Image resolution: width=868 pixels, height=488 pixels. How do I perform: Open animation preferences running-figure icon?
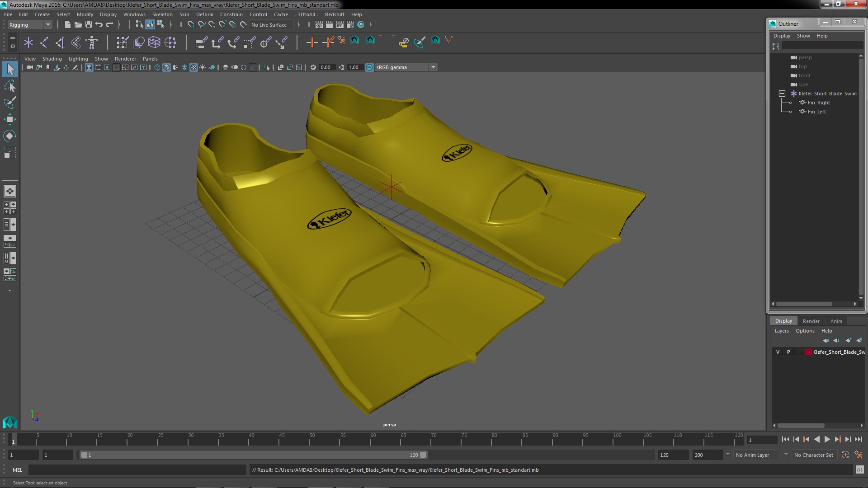tap(859, 455)
